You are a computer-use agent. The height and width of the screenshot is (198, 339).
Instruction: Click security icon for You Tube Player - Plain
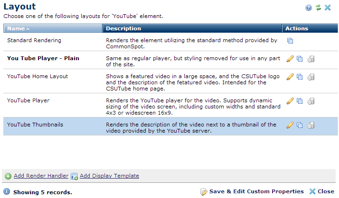311,59
